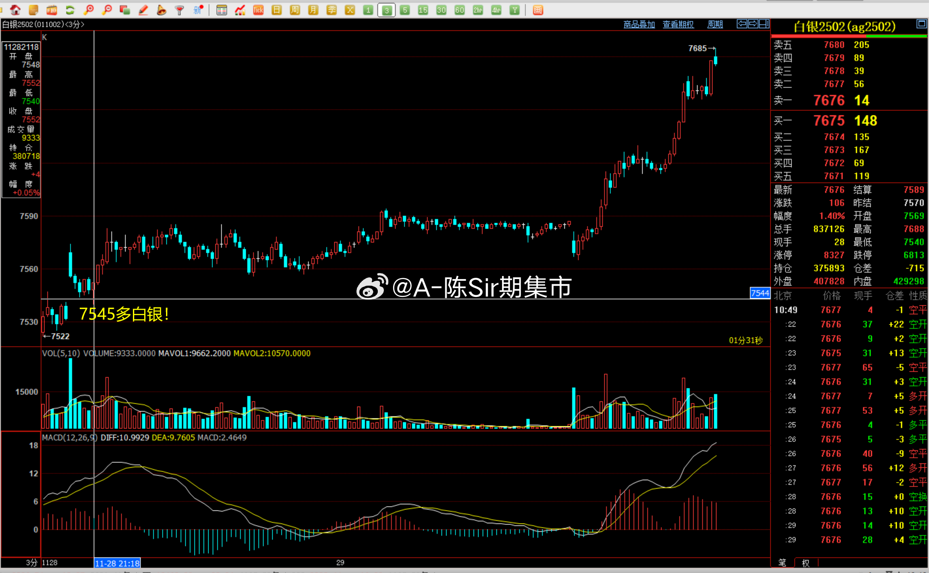Click the 卖一 price 7676
The width and height of the screenshot is (929, 573).
tap(829, 101)
